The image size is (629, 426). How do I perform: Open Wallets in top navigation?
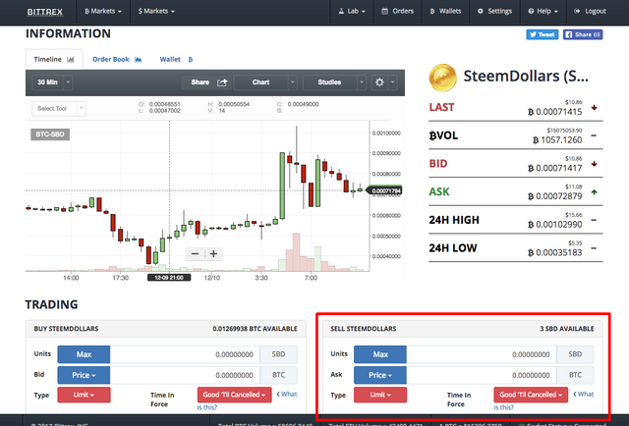445,11
